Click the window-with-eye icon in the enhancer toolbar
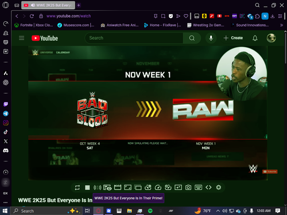This screenshot has height=215, width=287. pos(107,187)
